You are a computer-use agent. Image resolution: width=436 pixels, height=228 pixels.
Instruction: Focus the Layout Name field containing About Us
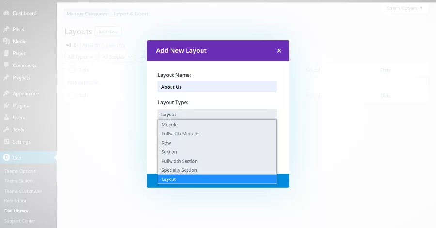coord(217,87)
